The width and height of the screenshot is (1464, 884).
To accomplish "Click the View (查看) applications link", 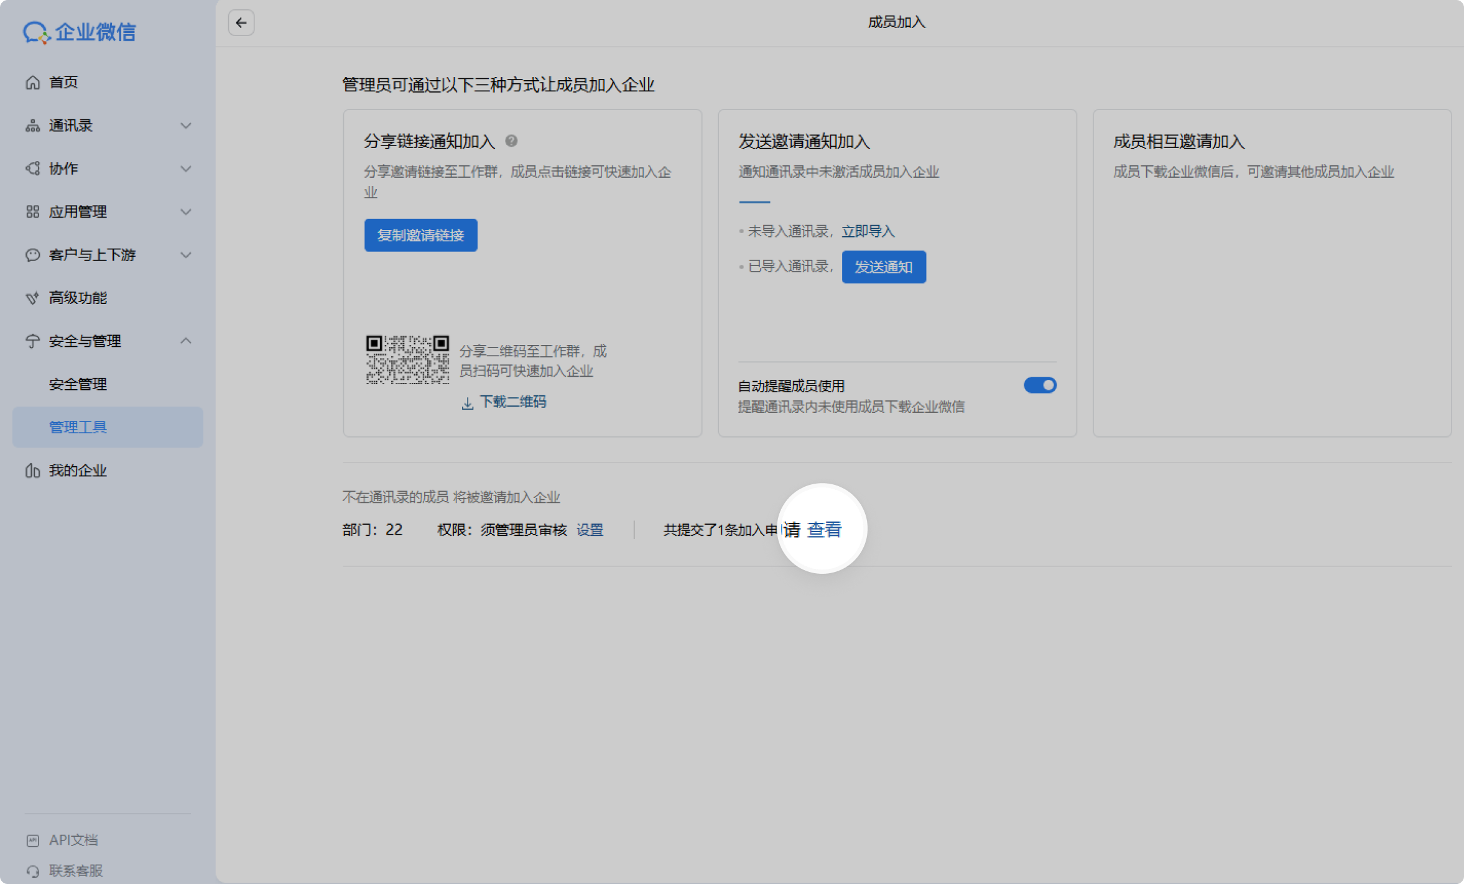I will coord(824,530).
